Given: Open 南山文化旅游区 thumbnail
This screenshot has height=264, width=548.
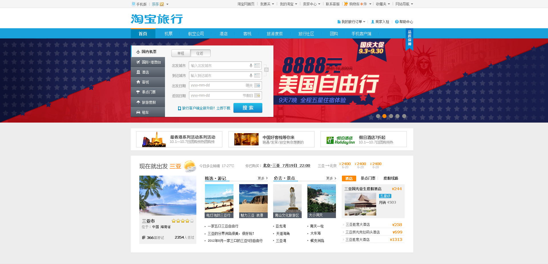Looking at the screenshot, I should pyautogui.click(x=287, y=201).
